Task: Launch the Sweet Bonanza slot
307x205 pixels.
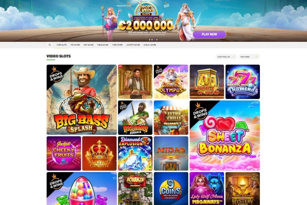Action: [225, 135]
